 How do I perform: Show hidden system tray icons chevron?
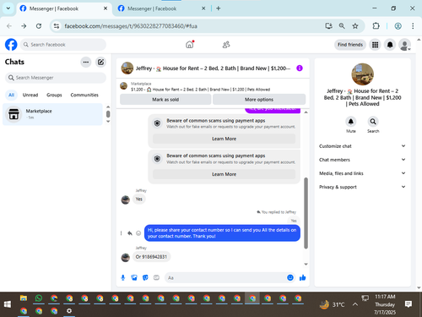click(x=355, y=304)
